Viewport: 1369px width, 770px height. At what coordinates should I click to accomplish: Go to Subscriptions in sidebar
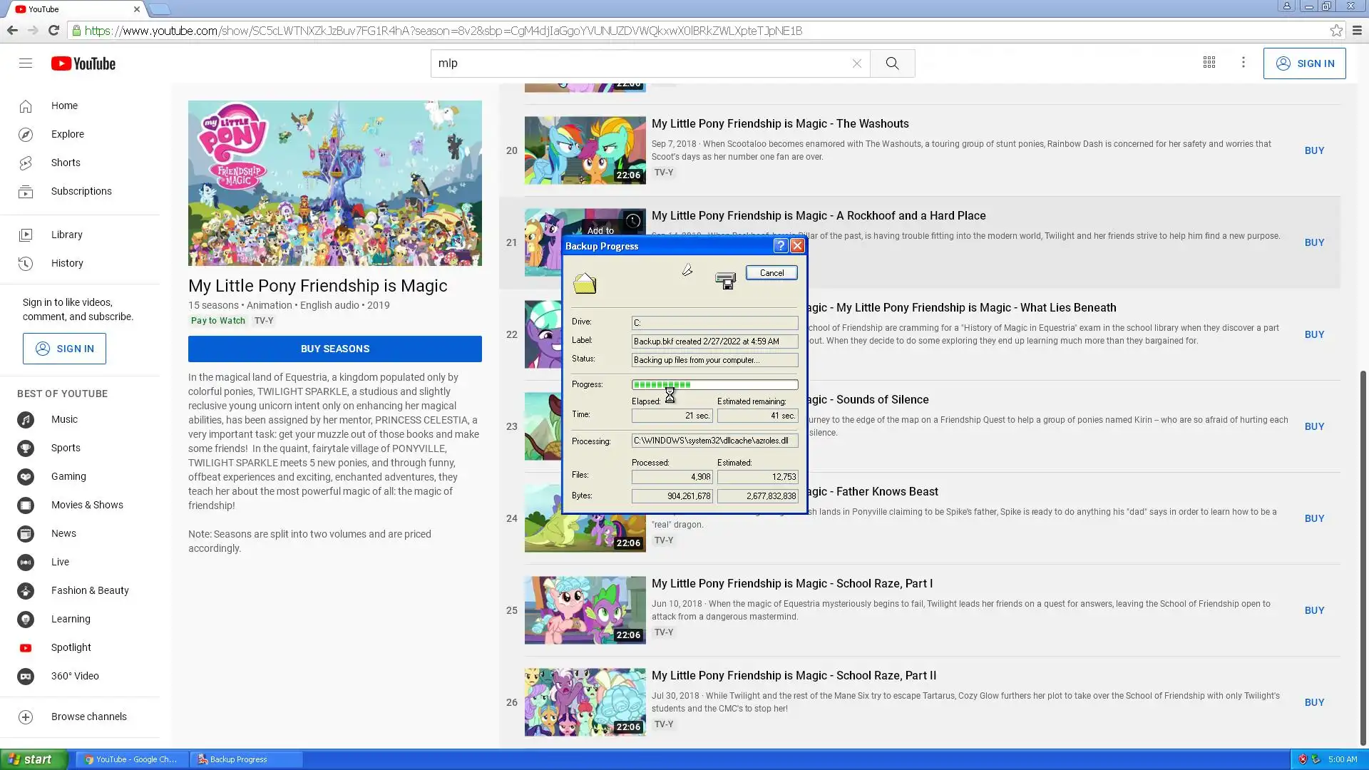(x=81, y=191)
